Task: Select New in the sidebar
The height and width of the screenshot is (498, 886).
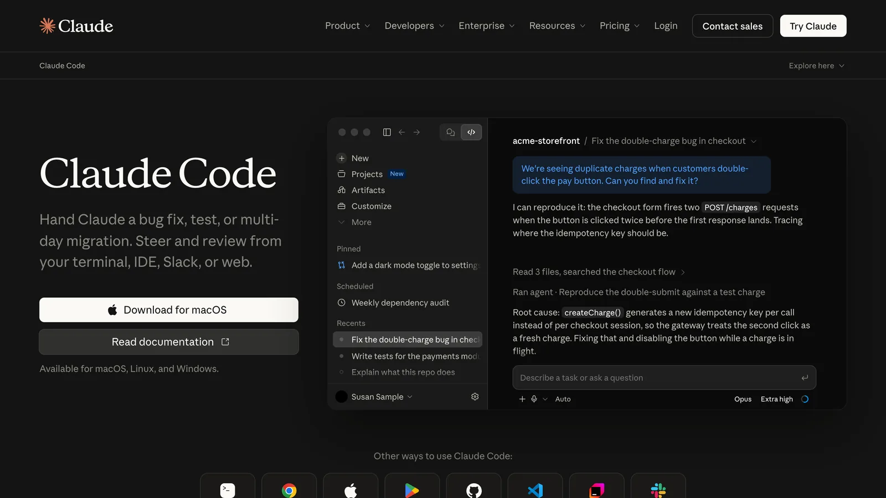Action: [x=353, y=158]
